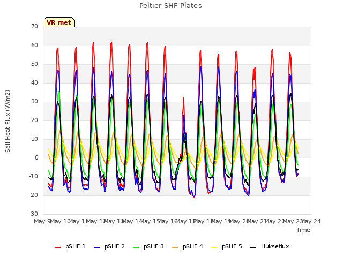Select the pSHF 2 legend label
The height and width of the screenshot is (257, 343).
(x=115, y=246)
